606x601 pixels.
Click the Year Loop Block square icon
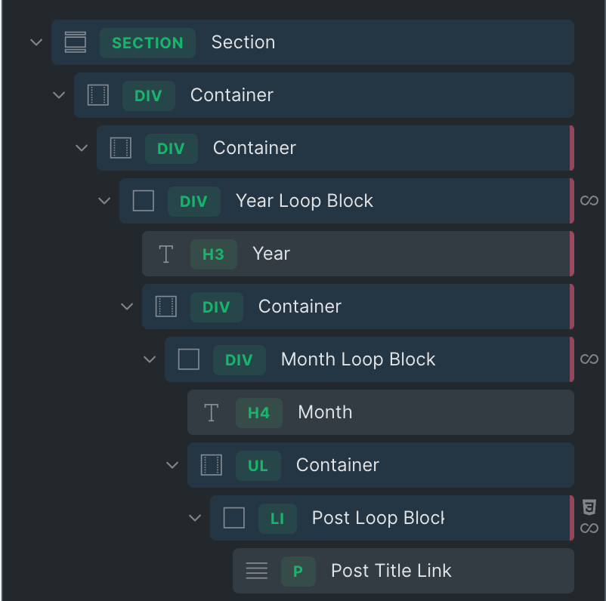point(143,201)
